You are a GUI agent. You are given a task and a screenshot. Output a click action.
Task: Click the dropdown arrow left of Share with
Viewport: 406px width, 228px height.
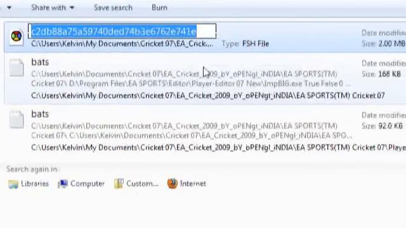[9, 8]
